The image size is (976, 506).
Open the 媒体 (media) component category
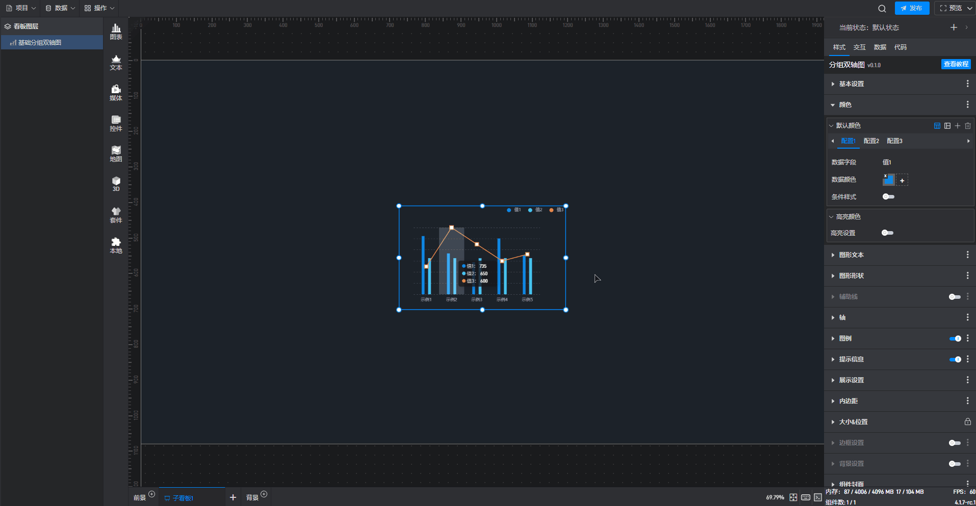point(116,93)
